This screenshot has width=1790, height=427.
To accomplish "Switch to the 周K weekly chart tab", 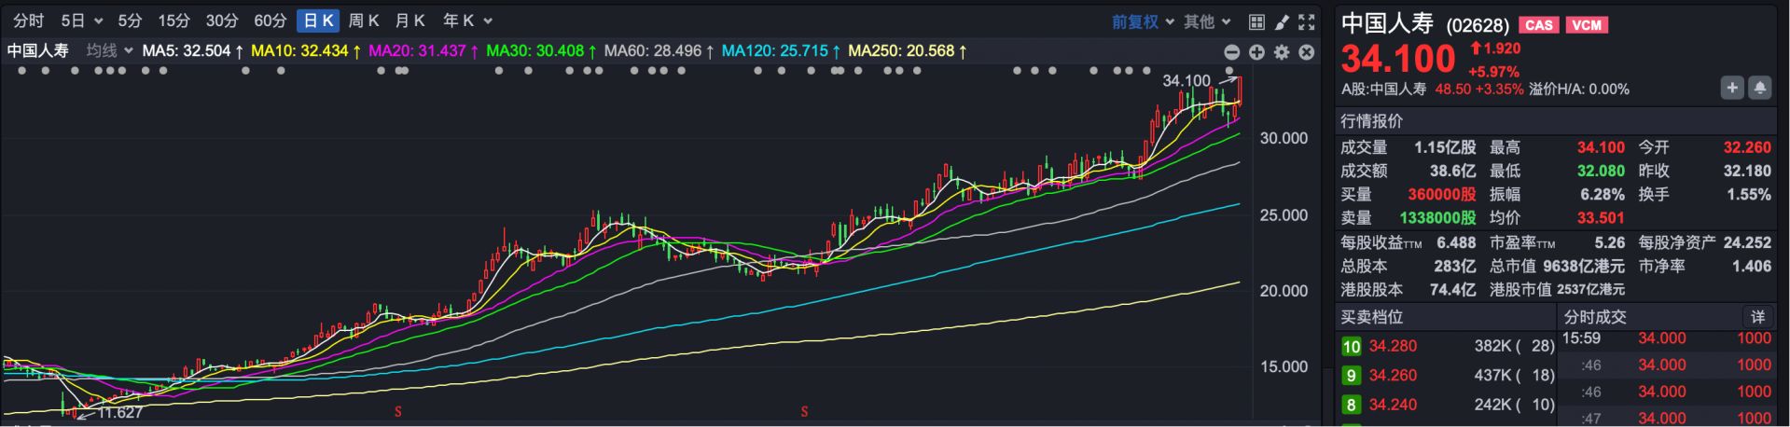I will [363, 21].
